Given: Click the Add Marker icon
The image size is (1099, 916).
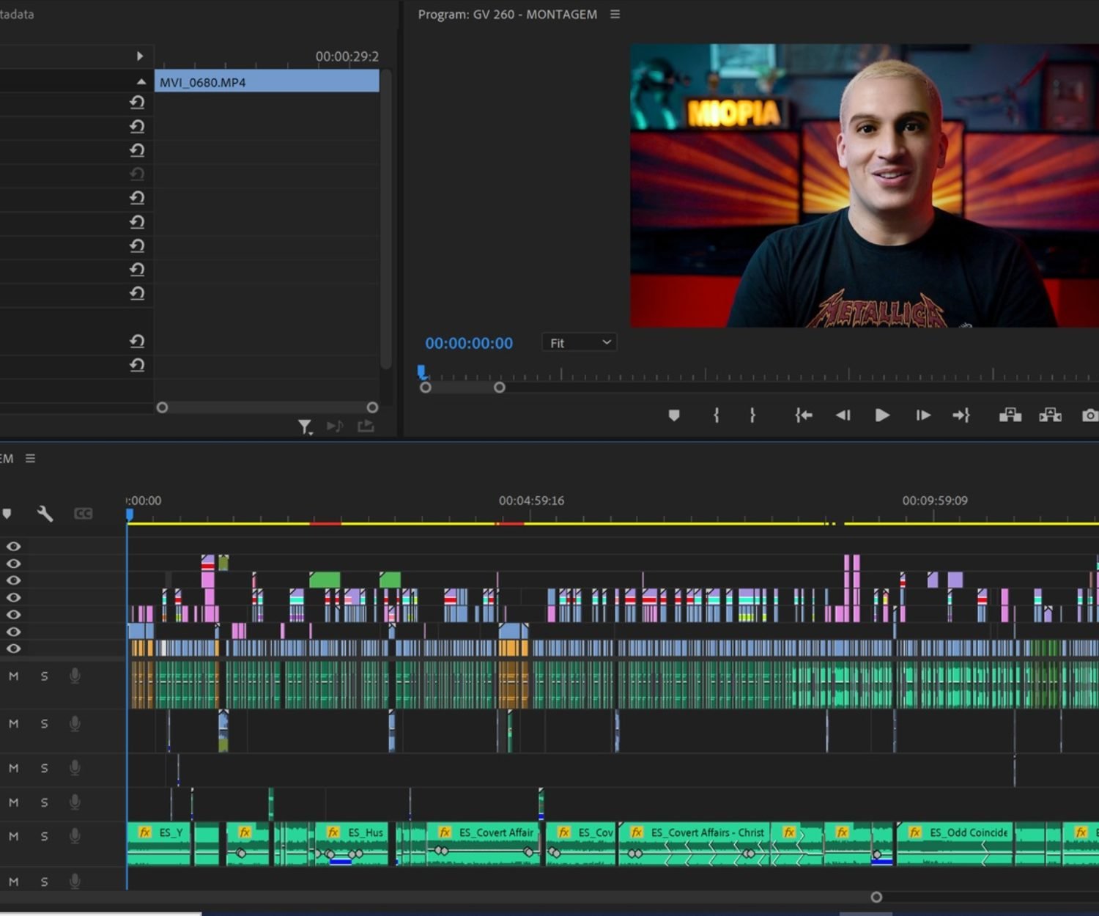Looking at the screenshot, I should pos(674,415).
